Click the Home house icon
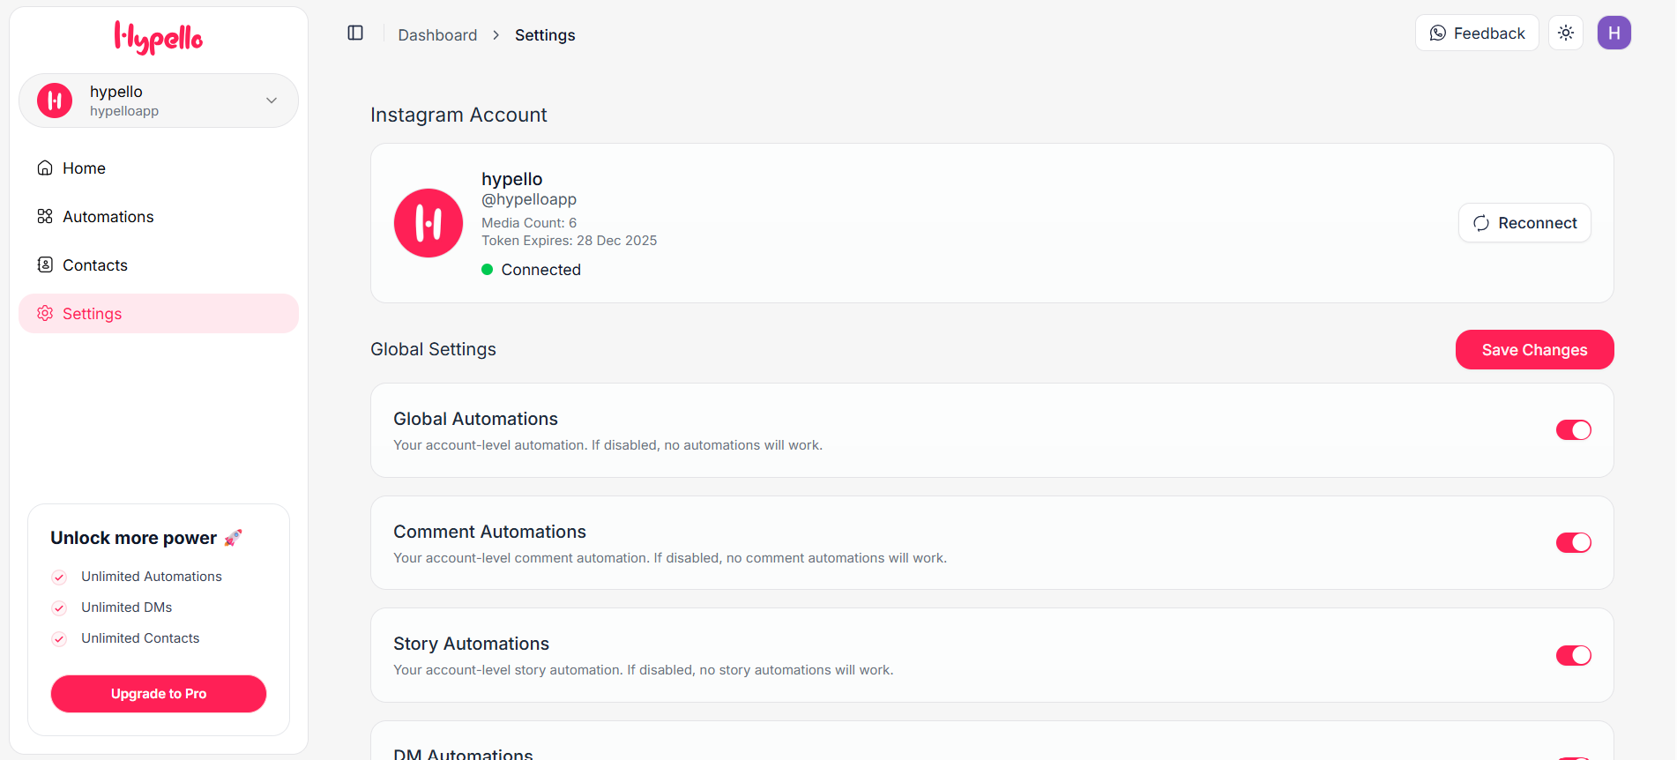The height and width of the screenshot is (760, 1677). pos(45,168)
